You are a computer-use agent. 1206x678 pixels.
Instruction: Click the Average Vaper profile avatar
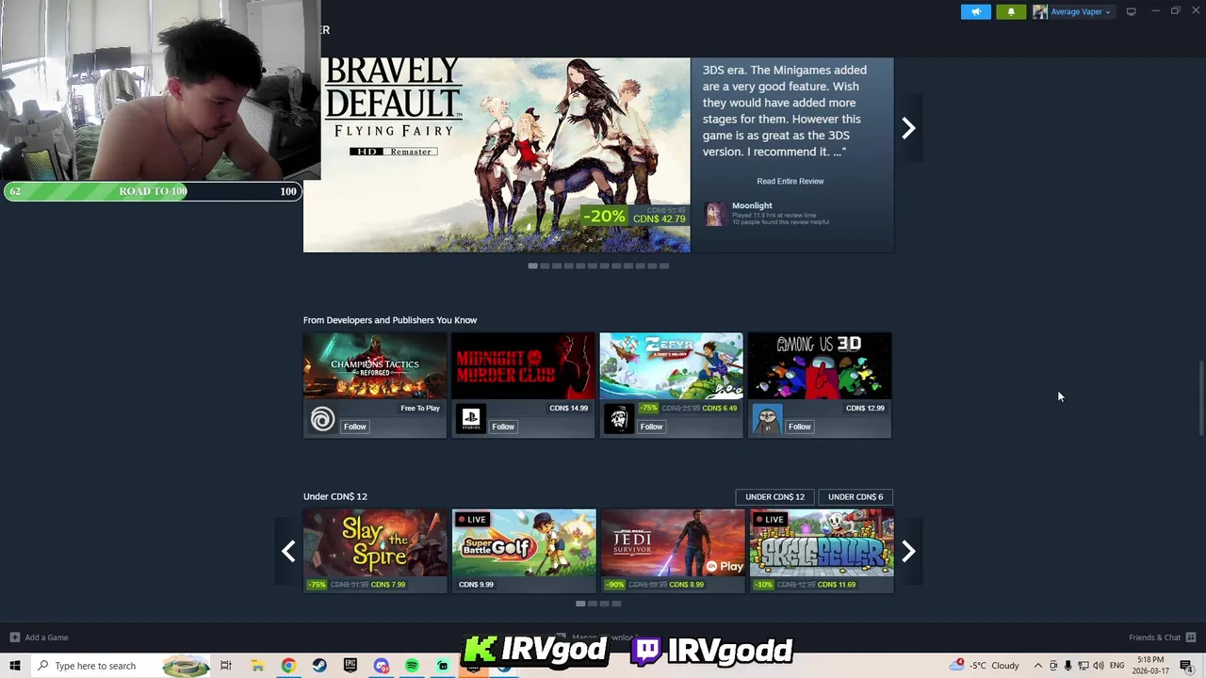click(1040, 11)
